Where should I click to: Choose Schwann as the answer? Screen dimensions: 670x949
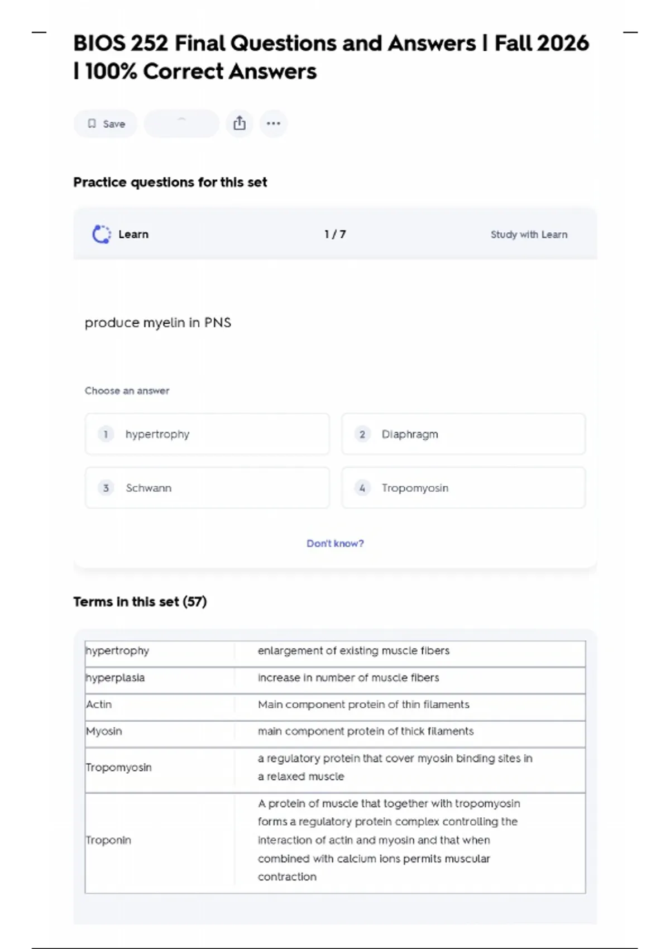[x=207, y=488]
